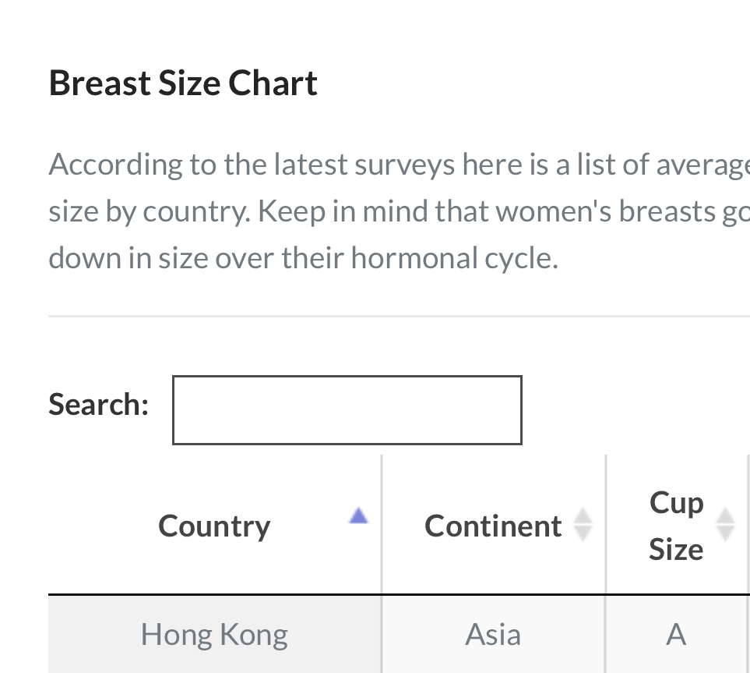This screenshot has height=673, width=750.
Task: Sort the table by the Cup Size header text
Action: 676,526
